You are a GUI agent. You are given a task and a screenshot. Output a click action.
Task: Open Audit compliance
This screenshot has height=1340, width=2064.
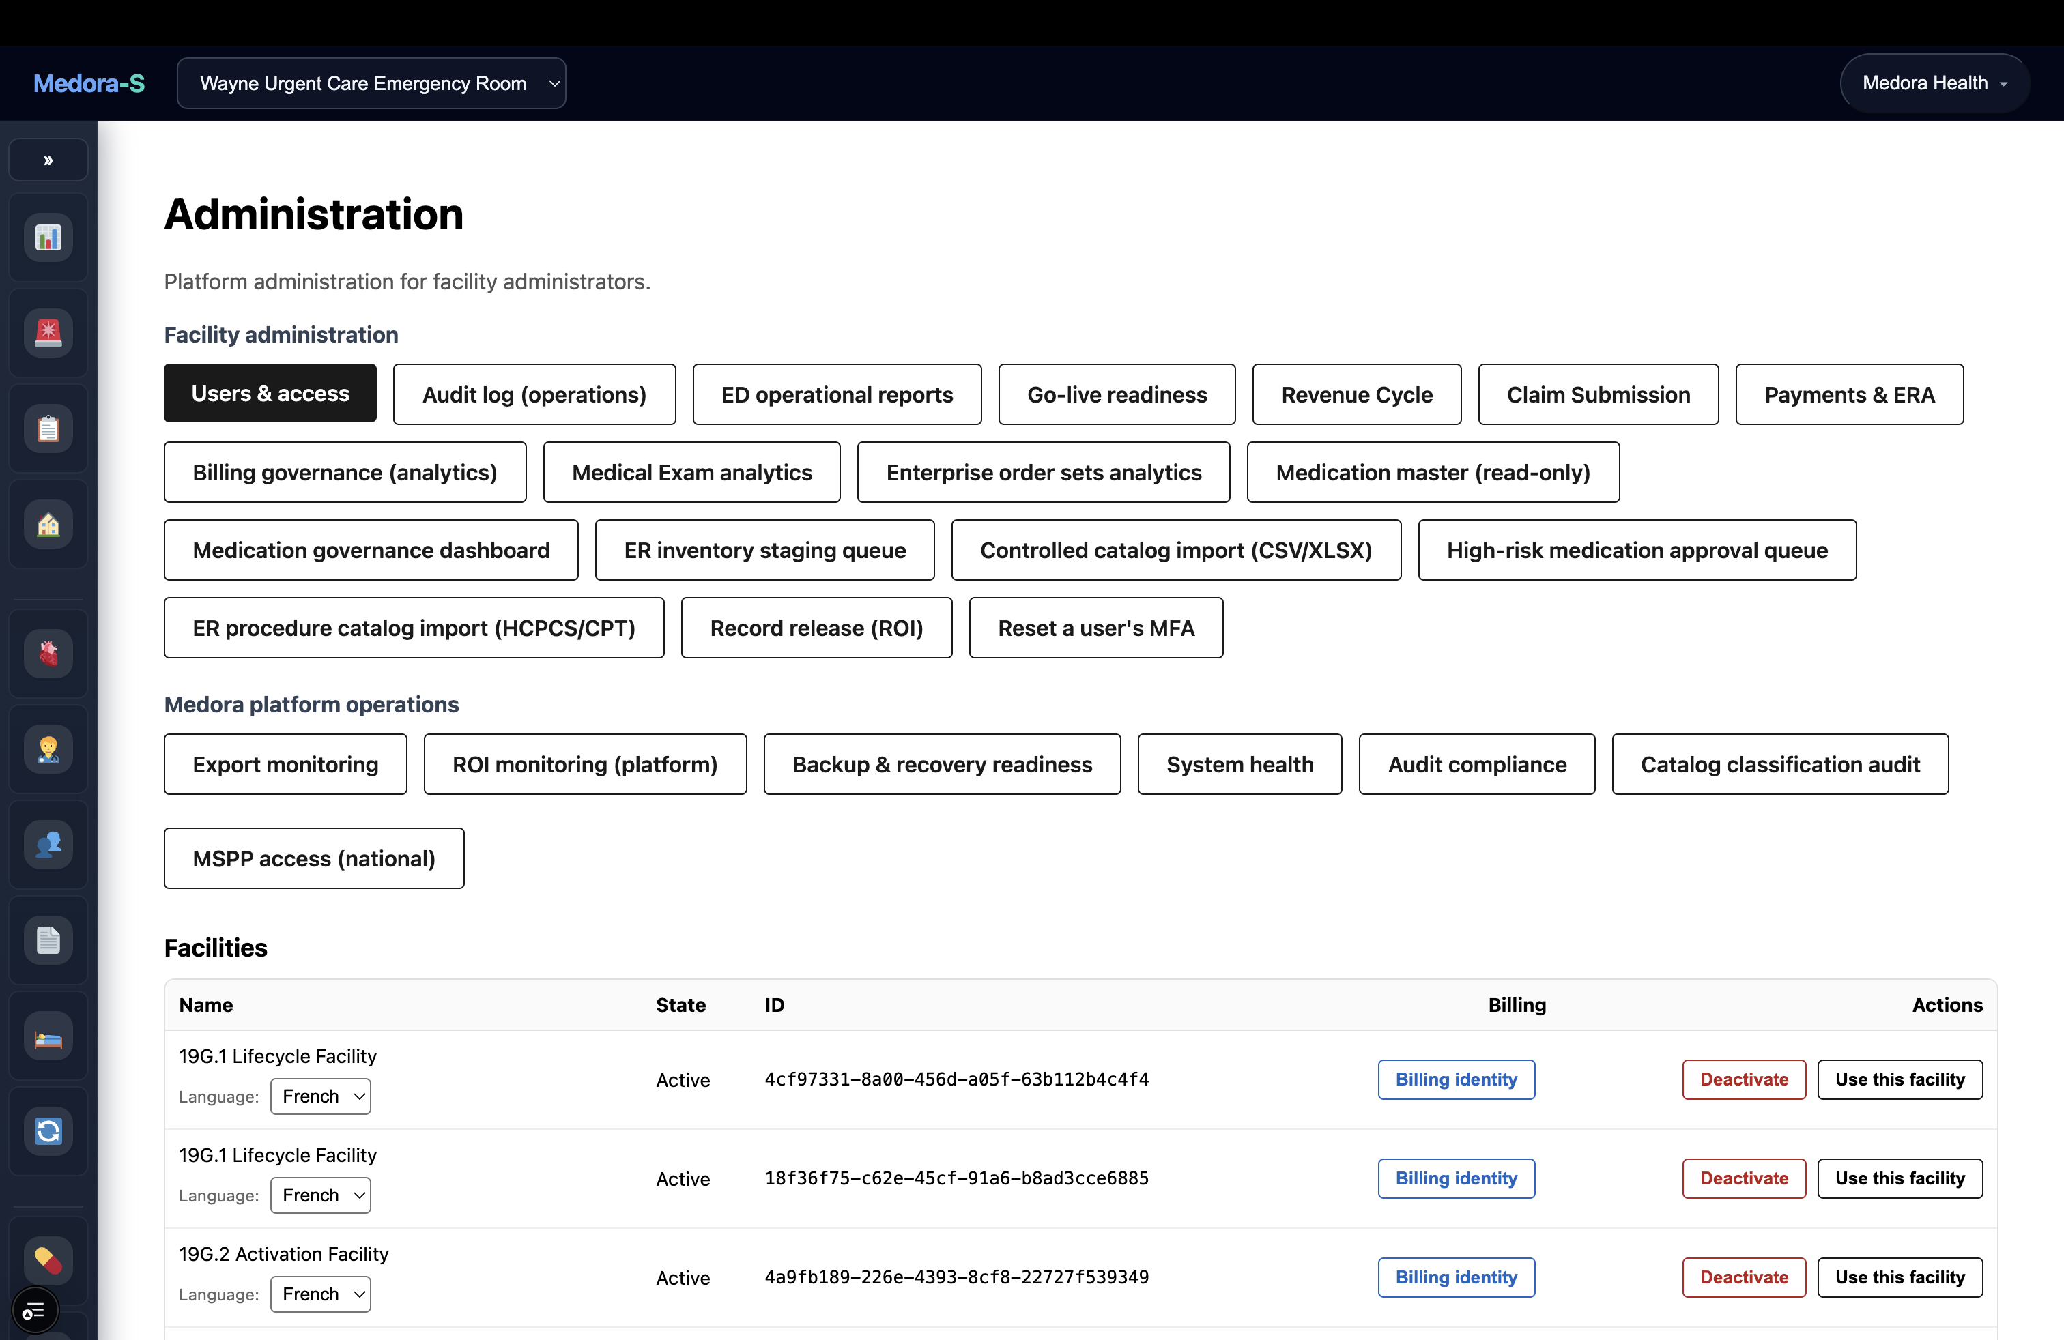pos(1477,764)
